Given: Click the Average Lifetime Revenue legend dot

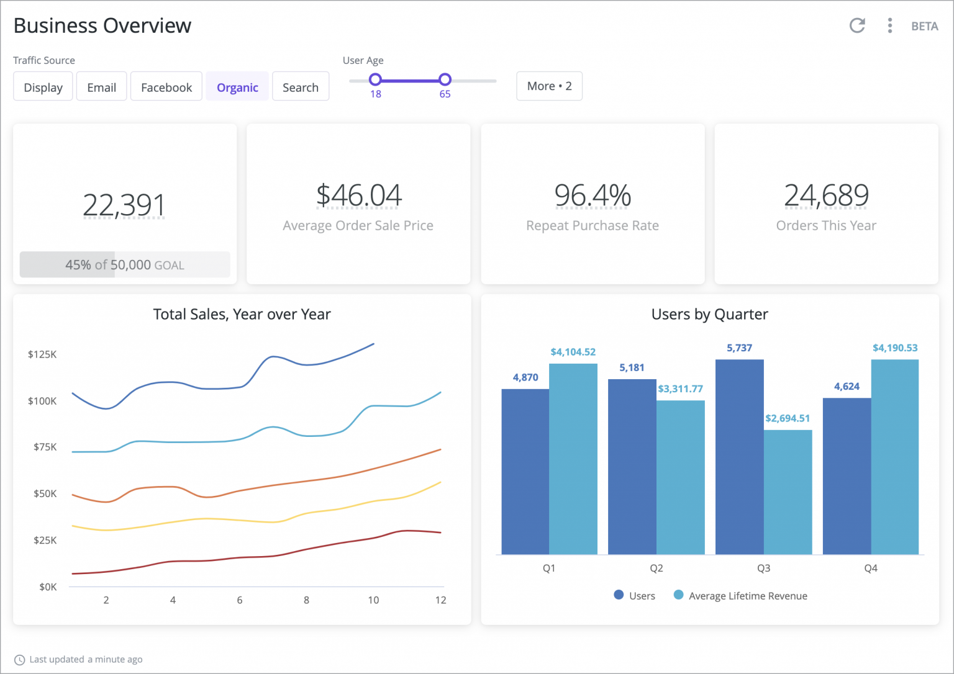Looking at the screenshot, I should pyautogui.click(x=678, y=595).
